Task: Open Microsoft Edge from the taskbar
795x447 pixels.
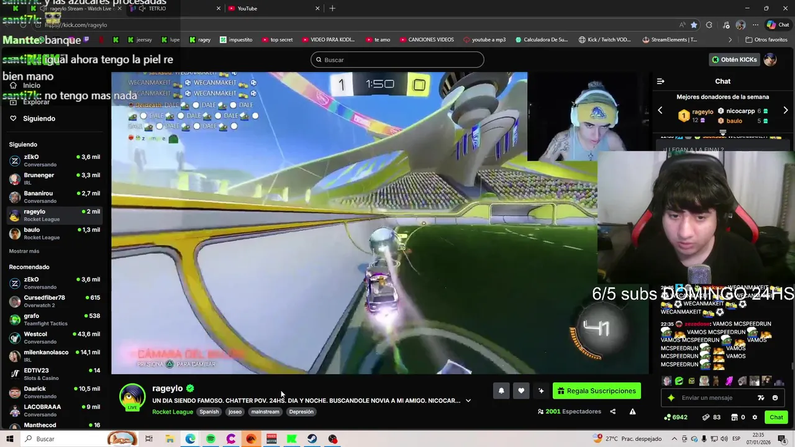Action: point(190,439)
